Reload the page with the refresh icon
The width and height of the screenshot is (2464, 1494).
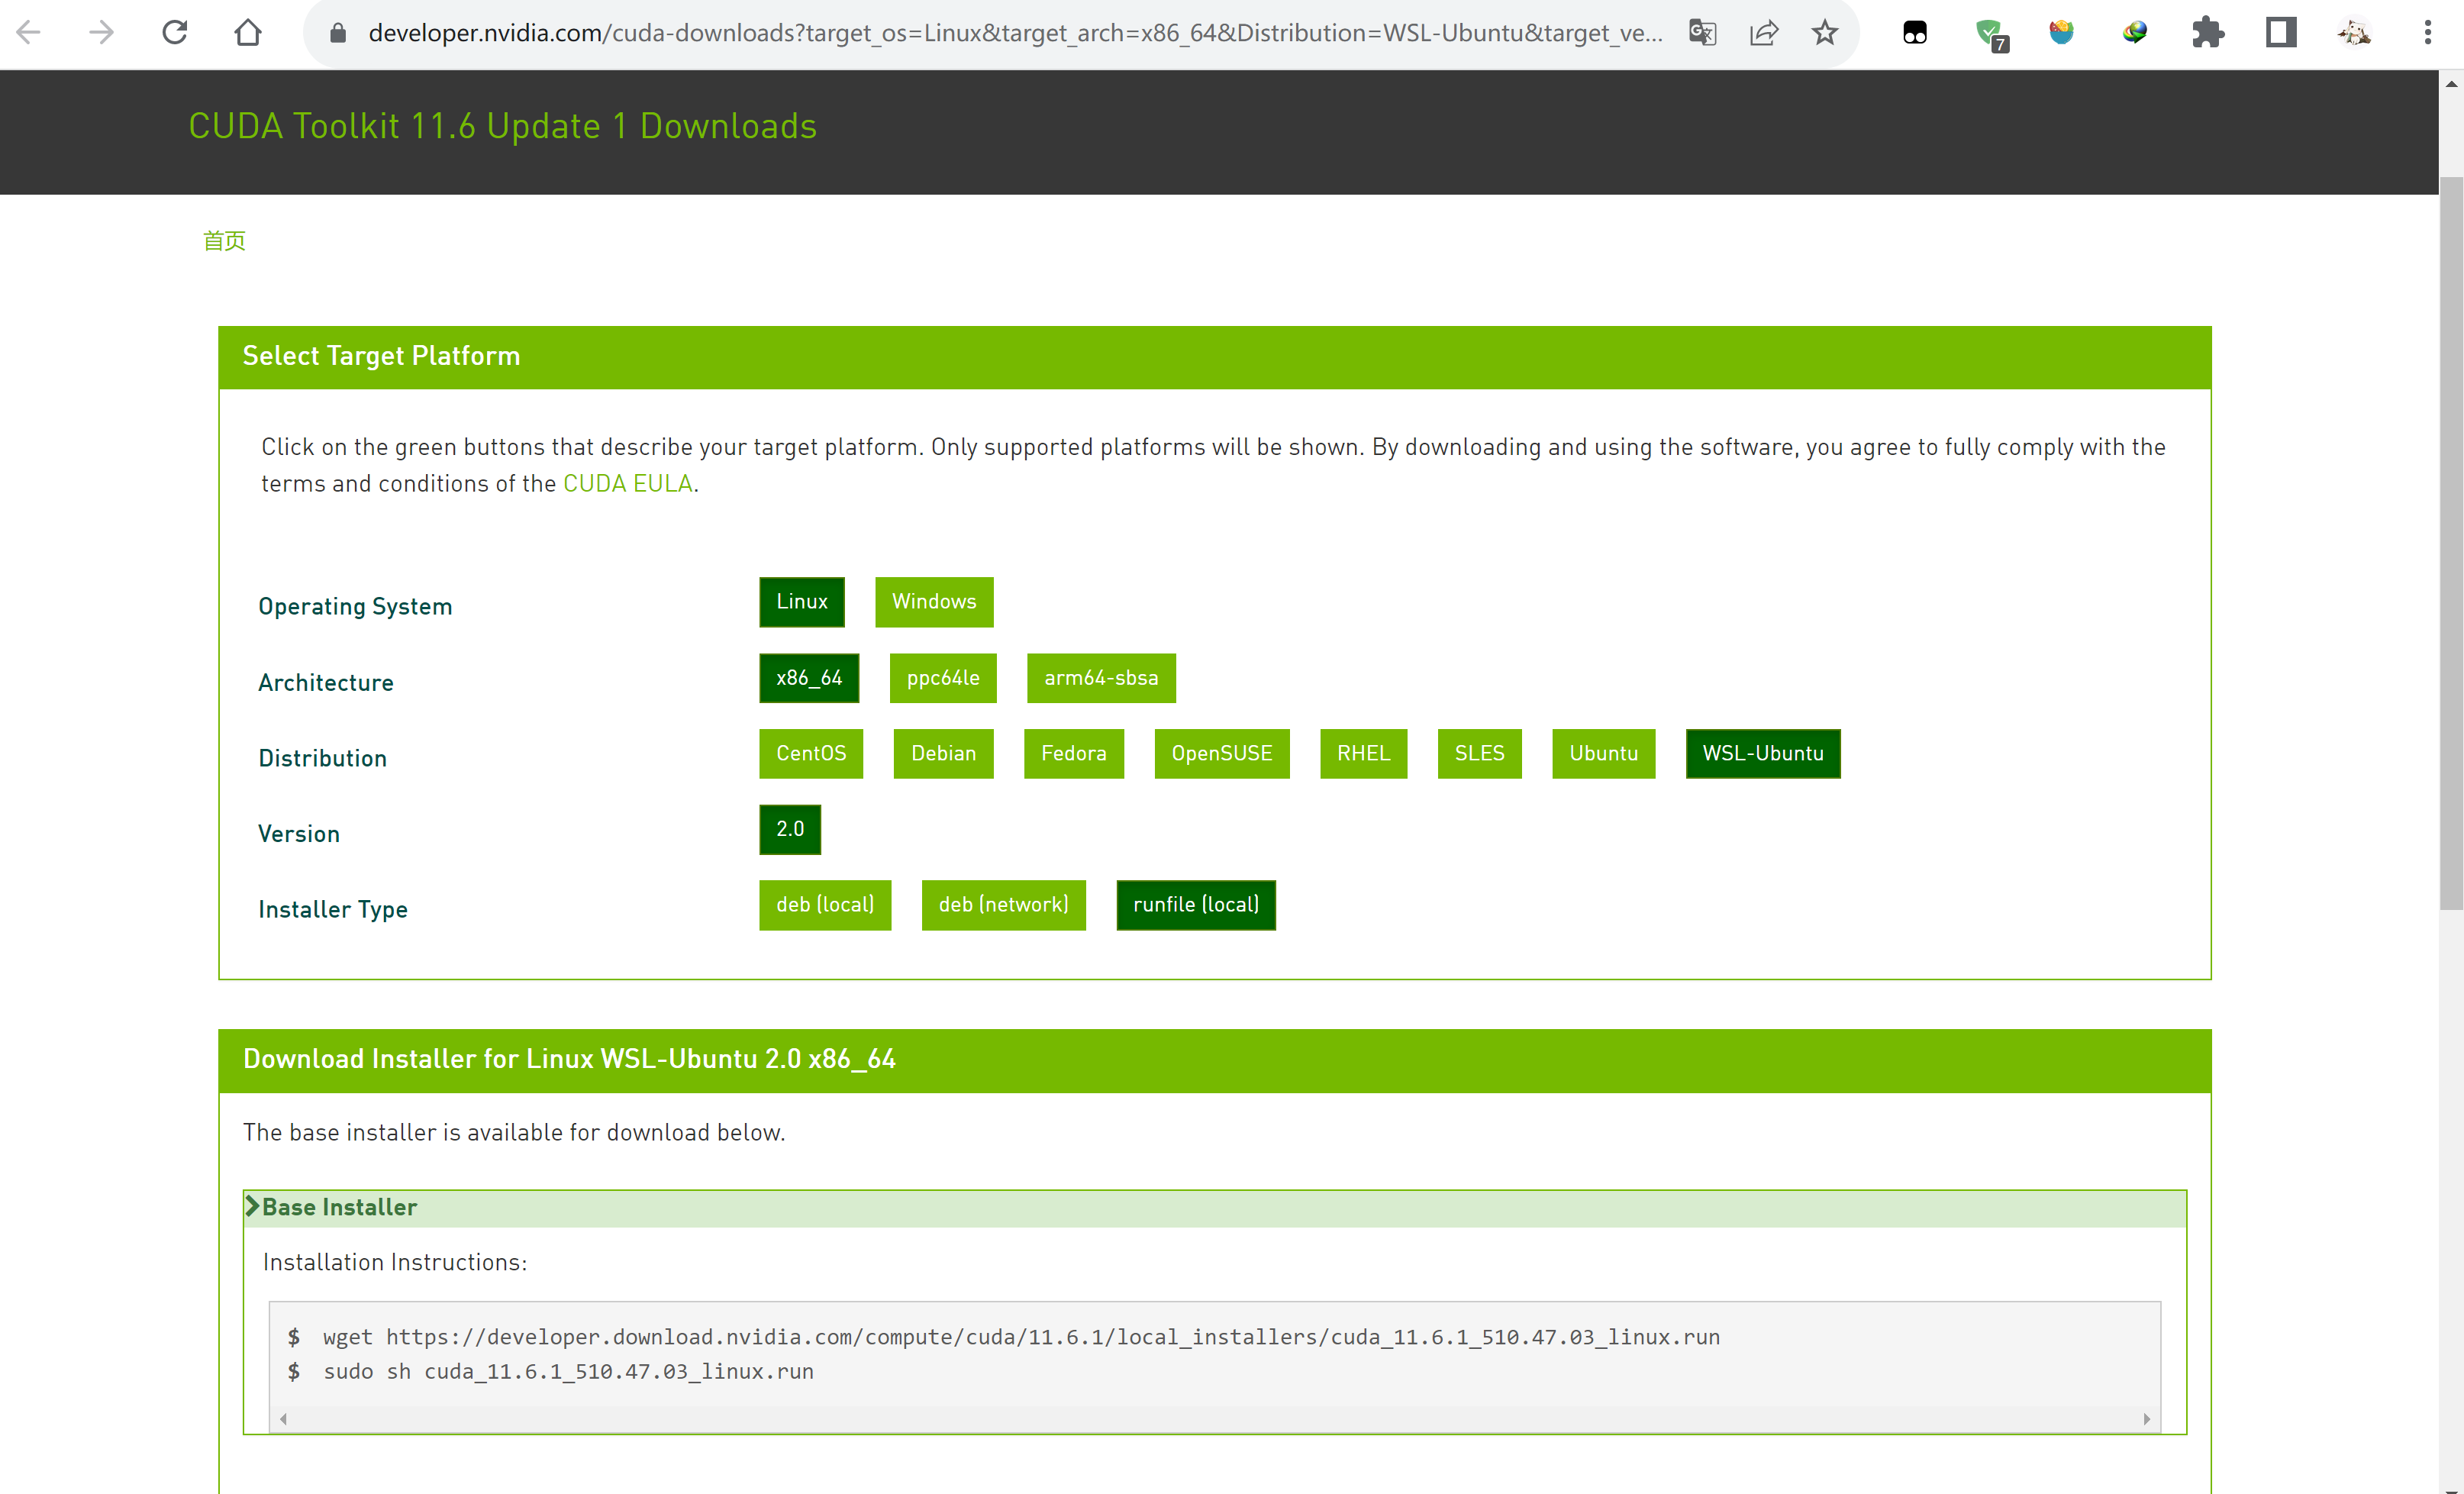(175, 33)
